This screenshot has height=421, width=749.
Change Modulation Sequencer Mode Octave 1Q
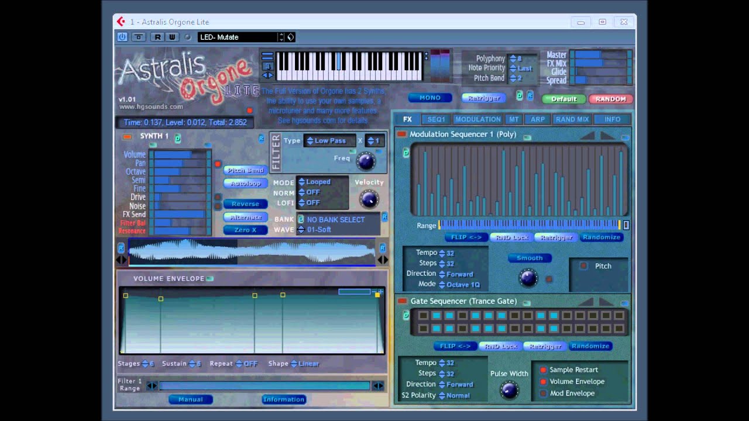click(459, 285)
